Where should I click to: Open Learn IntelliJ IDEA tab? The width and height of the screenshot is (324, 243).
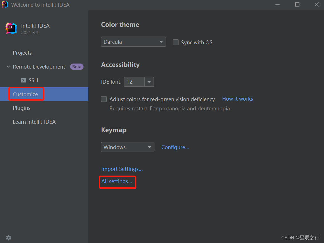(x=34, y=122)
